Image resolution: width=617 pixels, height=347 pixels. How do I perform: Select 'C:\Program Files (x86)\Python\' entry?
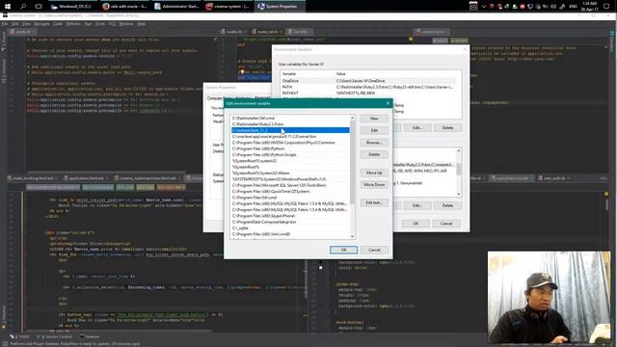click(x=290, y=148)
